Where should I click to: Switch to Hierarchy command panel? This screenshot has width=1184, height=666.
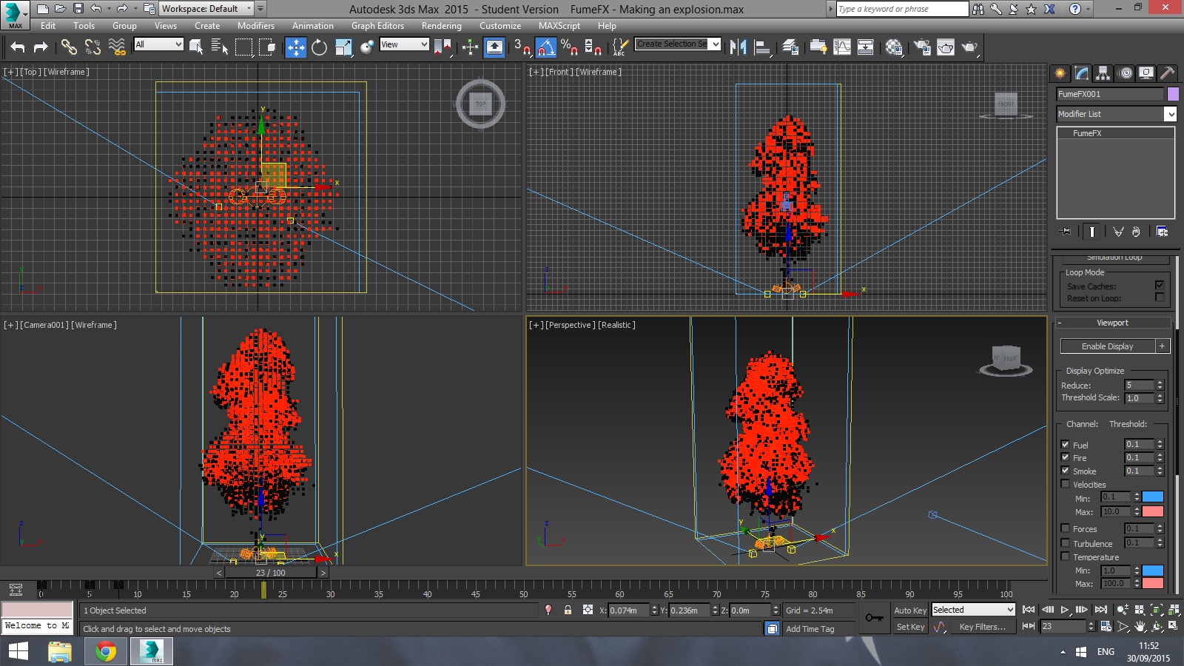pyautogui.click(x=1103, y=73)
